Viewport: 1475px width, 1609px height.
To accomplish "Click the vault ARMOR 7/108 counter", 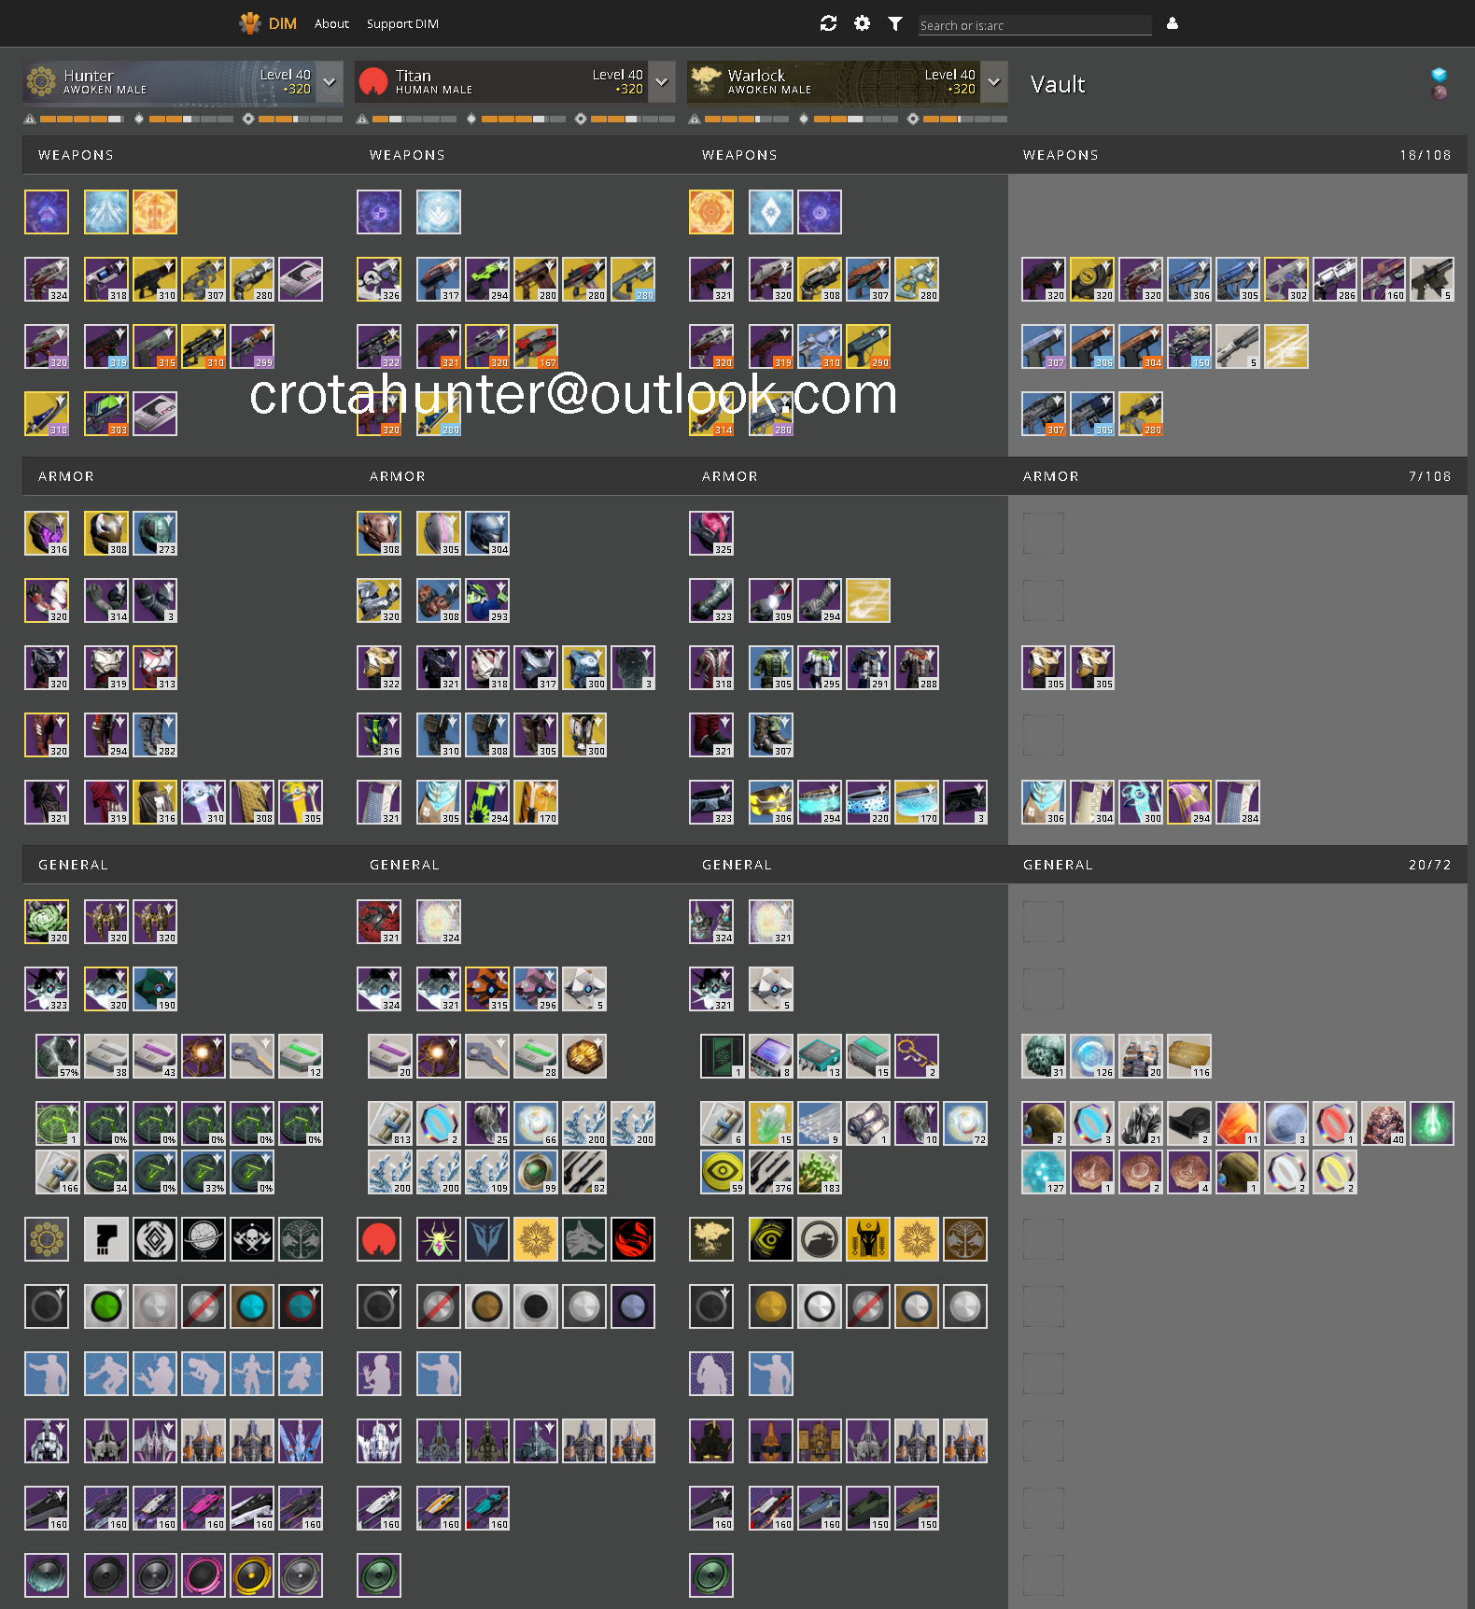I will click(x=1430, y=476).
